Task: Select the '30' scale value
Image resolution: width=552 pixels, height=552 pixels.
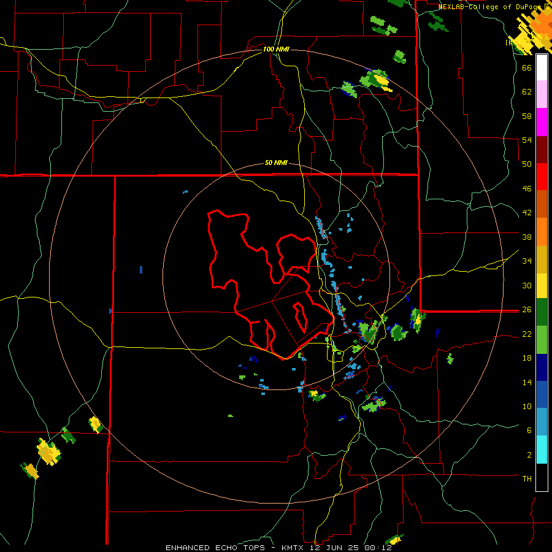Action: point(527,285)
